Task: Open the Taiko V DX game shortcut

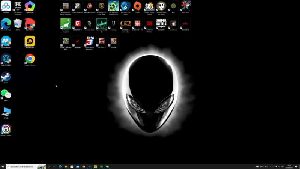Action: [x=137, y=24]
